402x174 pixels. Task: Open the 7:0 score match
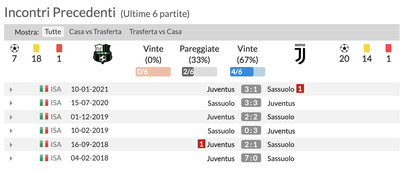[x=251, y=158]
